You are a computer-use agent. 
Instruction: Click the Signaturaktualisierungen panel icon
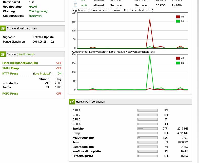click(x=3, y=28)
